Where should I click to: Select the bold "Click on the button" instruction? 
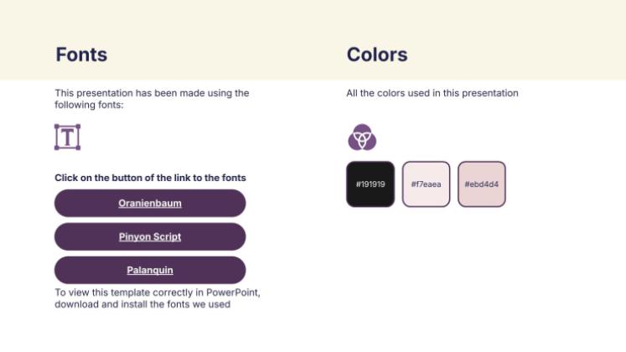point(150,178)
